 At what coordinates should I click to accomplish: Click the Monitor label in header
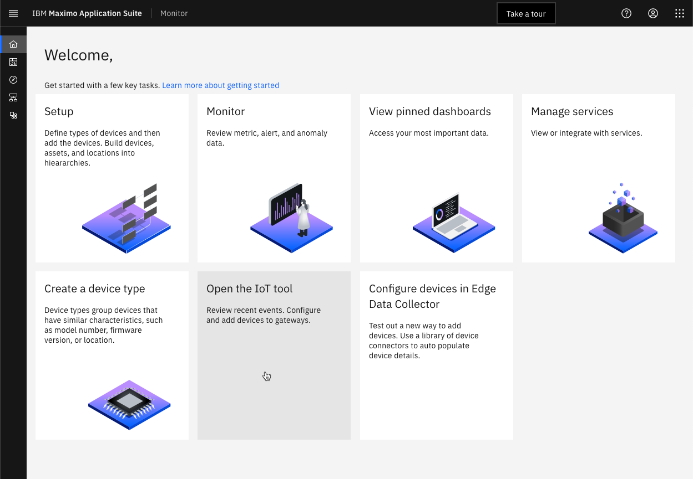point(174,13)
